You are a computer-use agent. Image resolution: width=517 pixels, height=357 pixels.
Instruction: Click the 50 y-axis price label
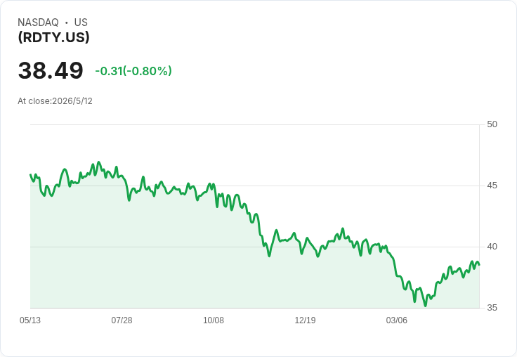[x=492, y=124]
